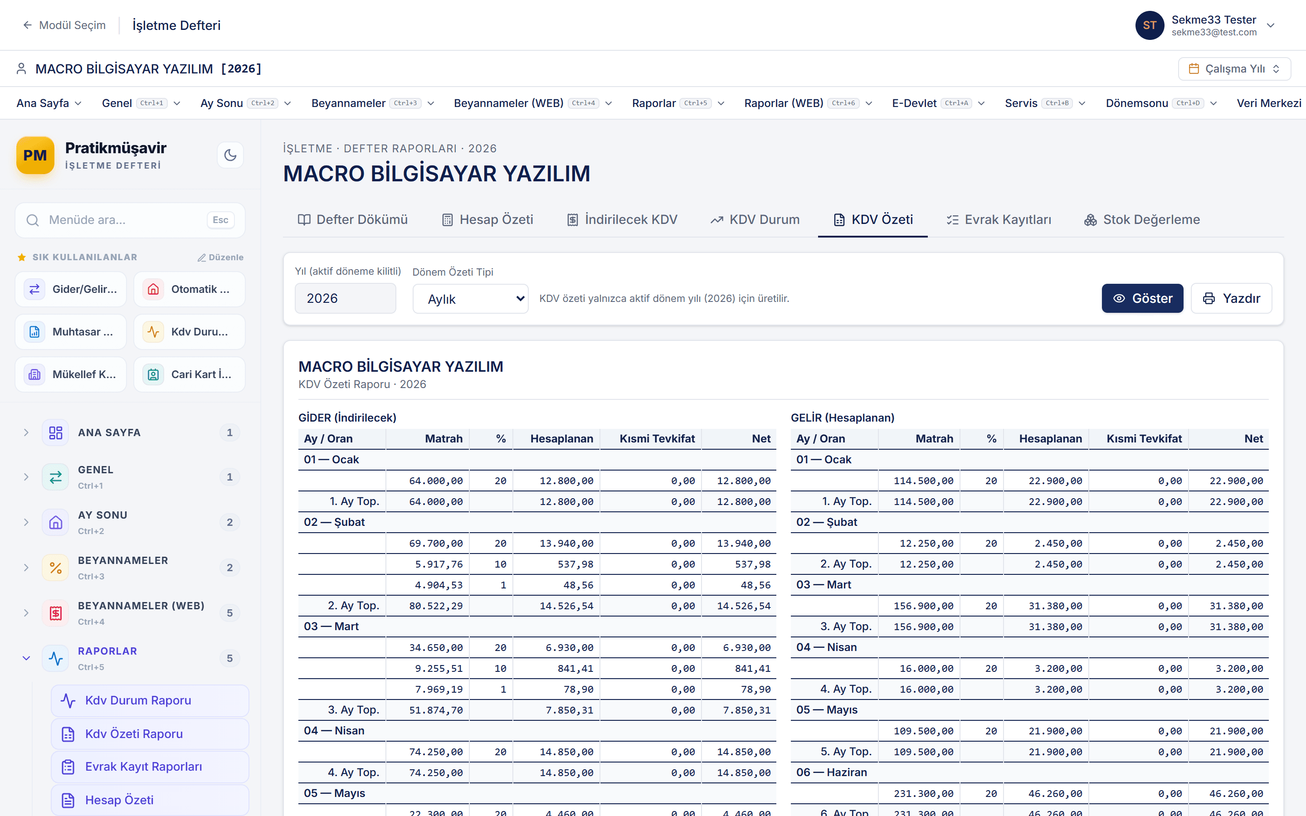The width and height of the screenshot is (1306, 816).
Task: Click the Yazdır print button
Action: (x=1232, y=298)
